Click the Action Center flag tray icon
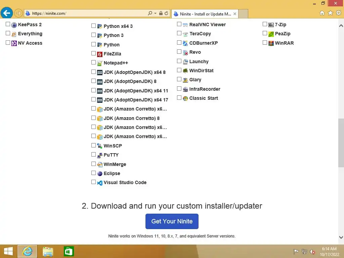The image size is (344, 258). pyautogui.click(x=296, y=252)
